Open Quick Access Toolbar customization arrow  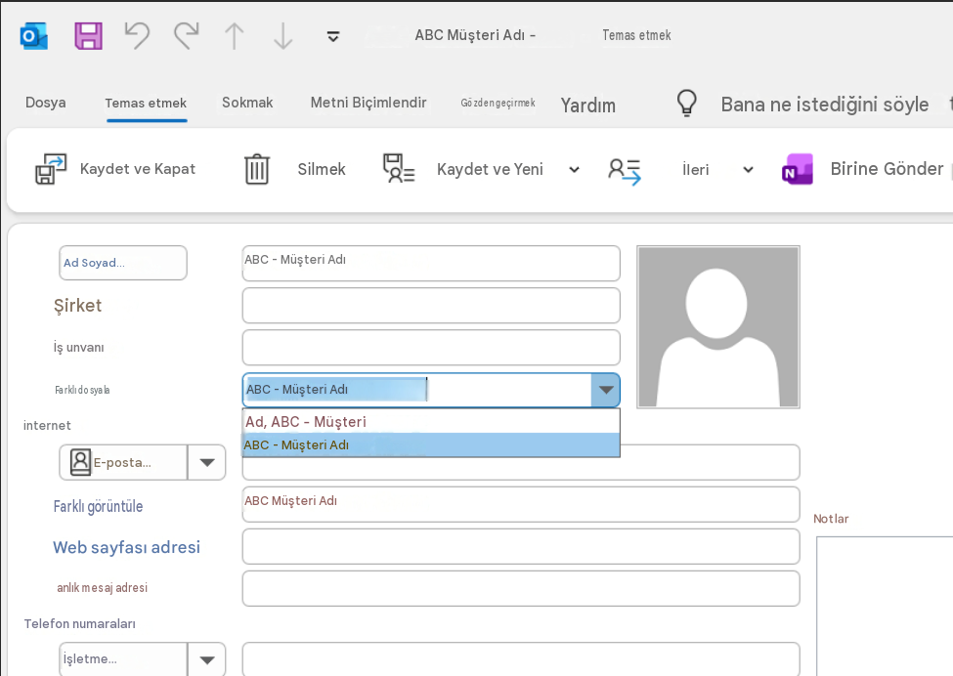point(333,36)
